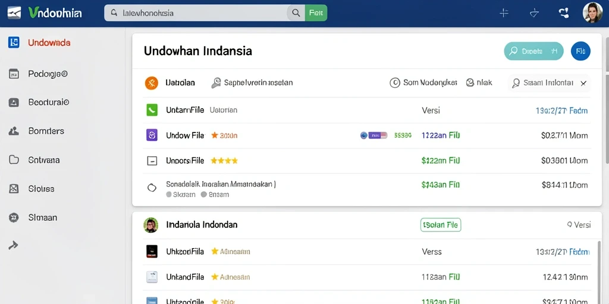
Task: Open the Unpors File row name
Action: [x=185, y=160]
